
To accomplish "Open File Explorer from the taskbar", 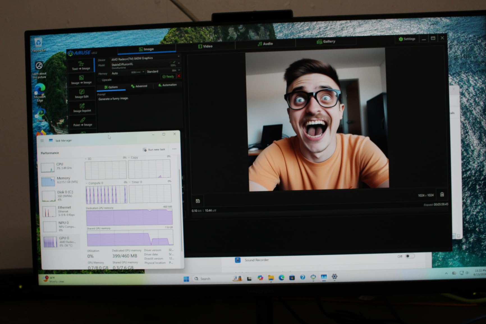I will [x=271, y=278].
